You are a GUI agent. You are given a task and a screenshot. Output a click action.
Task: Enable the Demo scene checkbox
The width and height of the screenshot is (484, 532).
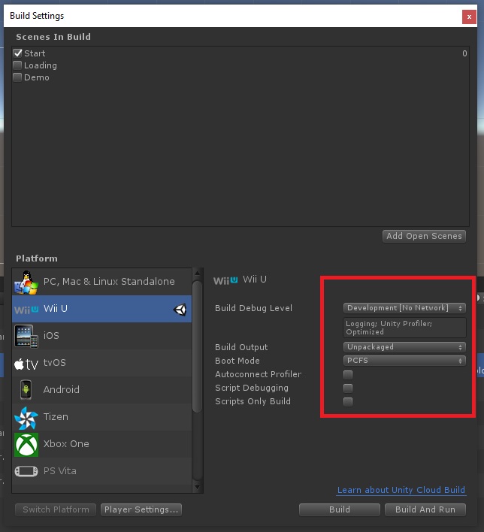[x=17, y=77]
